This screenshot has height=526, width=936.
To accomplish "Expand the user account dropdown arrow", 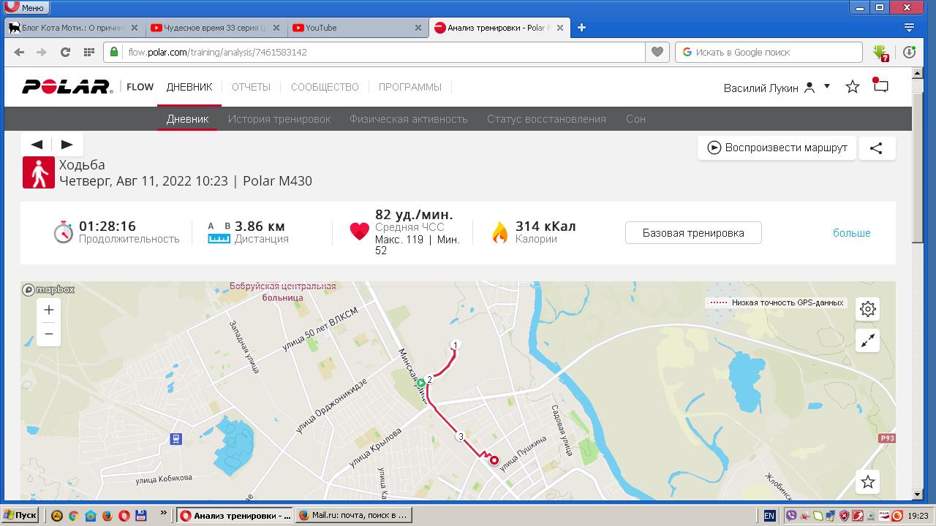I will 827,86.
